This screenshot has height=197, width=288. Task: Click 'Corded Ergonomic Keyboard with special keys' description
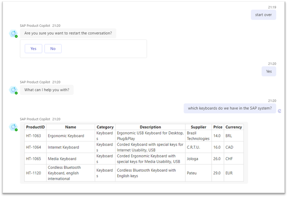[x=150, y=159]
